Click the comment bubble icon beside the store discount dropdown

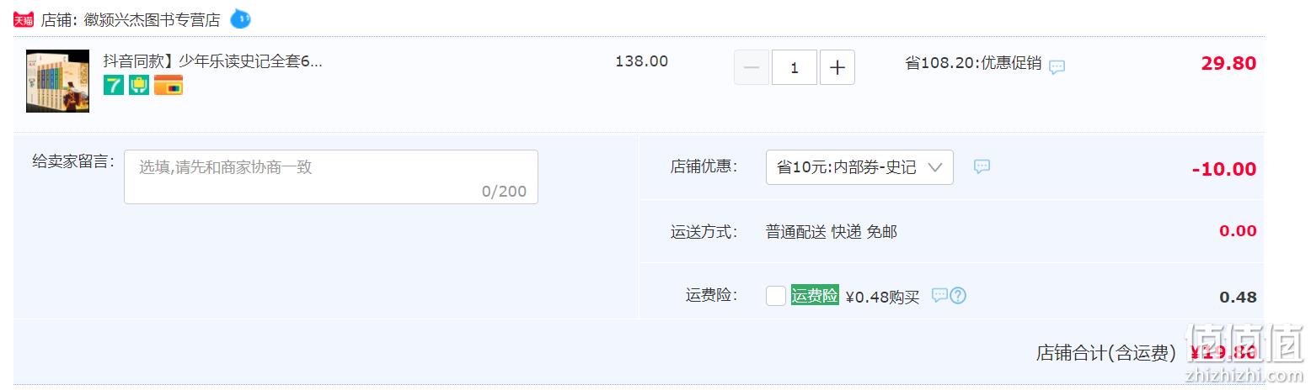point(982,166)
